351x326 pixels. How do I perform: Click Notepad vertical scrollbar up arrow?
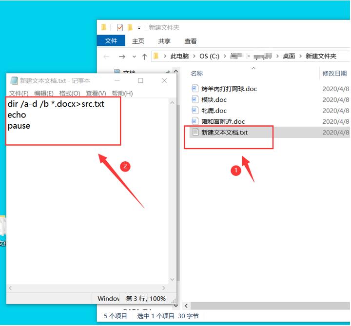click(172, 103)
